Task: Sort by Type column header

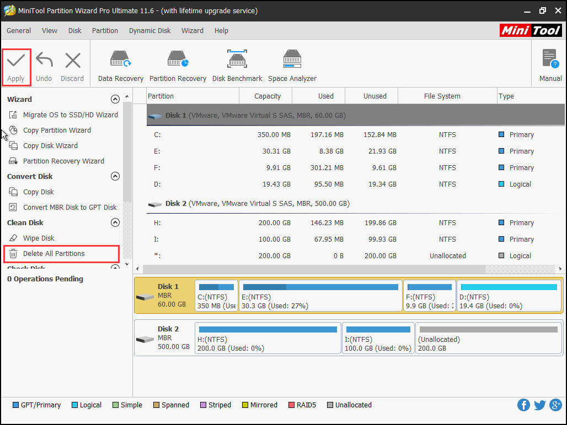Action: [531, 96]
